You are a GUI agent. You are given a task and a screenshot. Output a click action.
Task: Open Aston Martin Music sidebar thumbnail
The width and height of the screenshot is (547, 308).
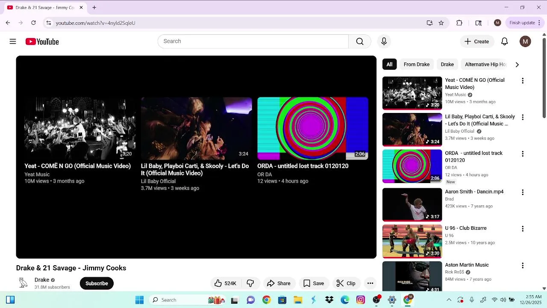(412, 276)
